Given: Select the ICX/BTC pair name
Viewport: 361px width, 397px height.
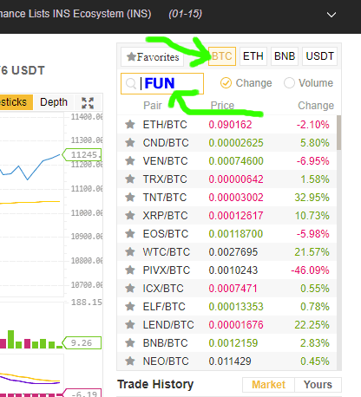Looking at the screenshot, I should point(163,289).
